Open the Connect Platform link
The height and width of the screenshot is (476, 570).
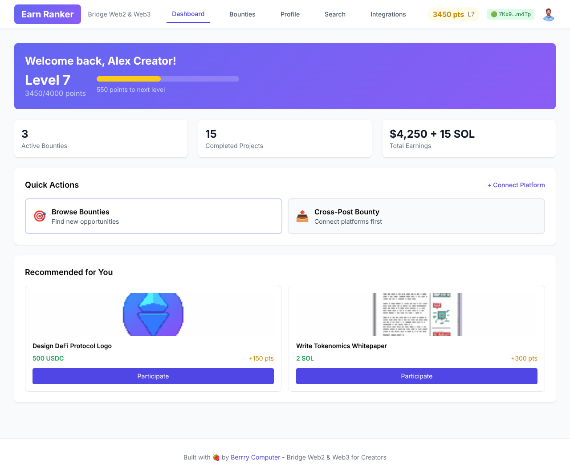pos(516,185)
